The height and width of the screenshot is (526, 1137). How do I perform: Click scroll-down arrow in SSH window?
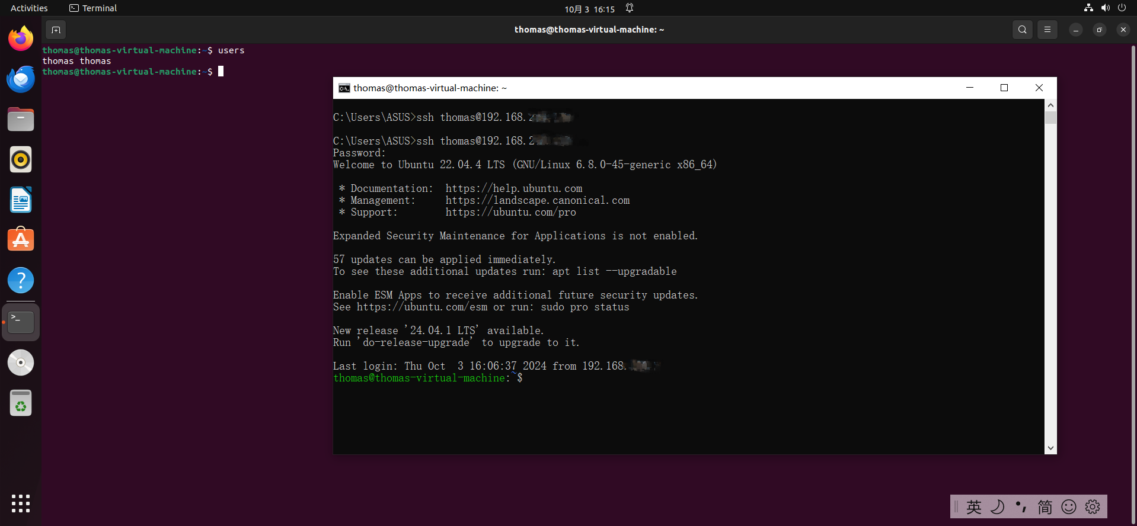point(1050,448)
